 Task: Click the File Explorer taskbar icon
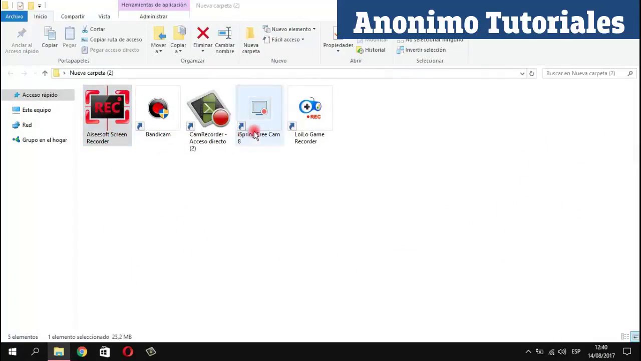(x=59, y=352)
